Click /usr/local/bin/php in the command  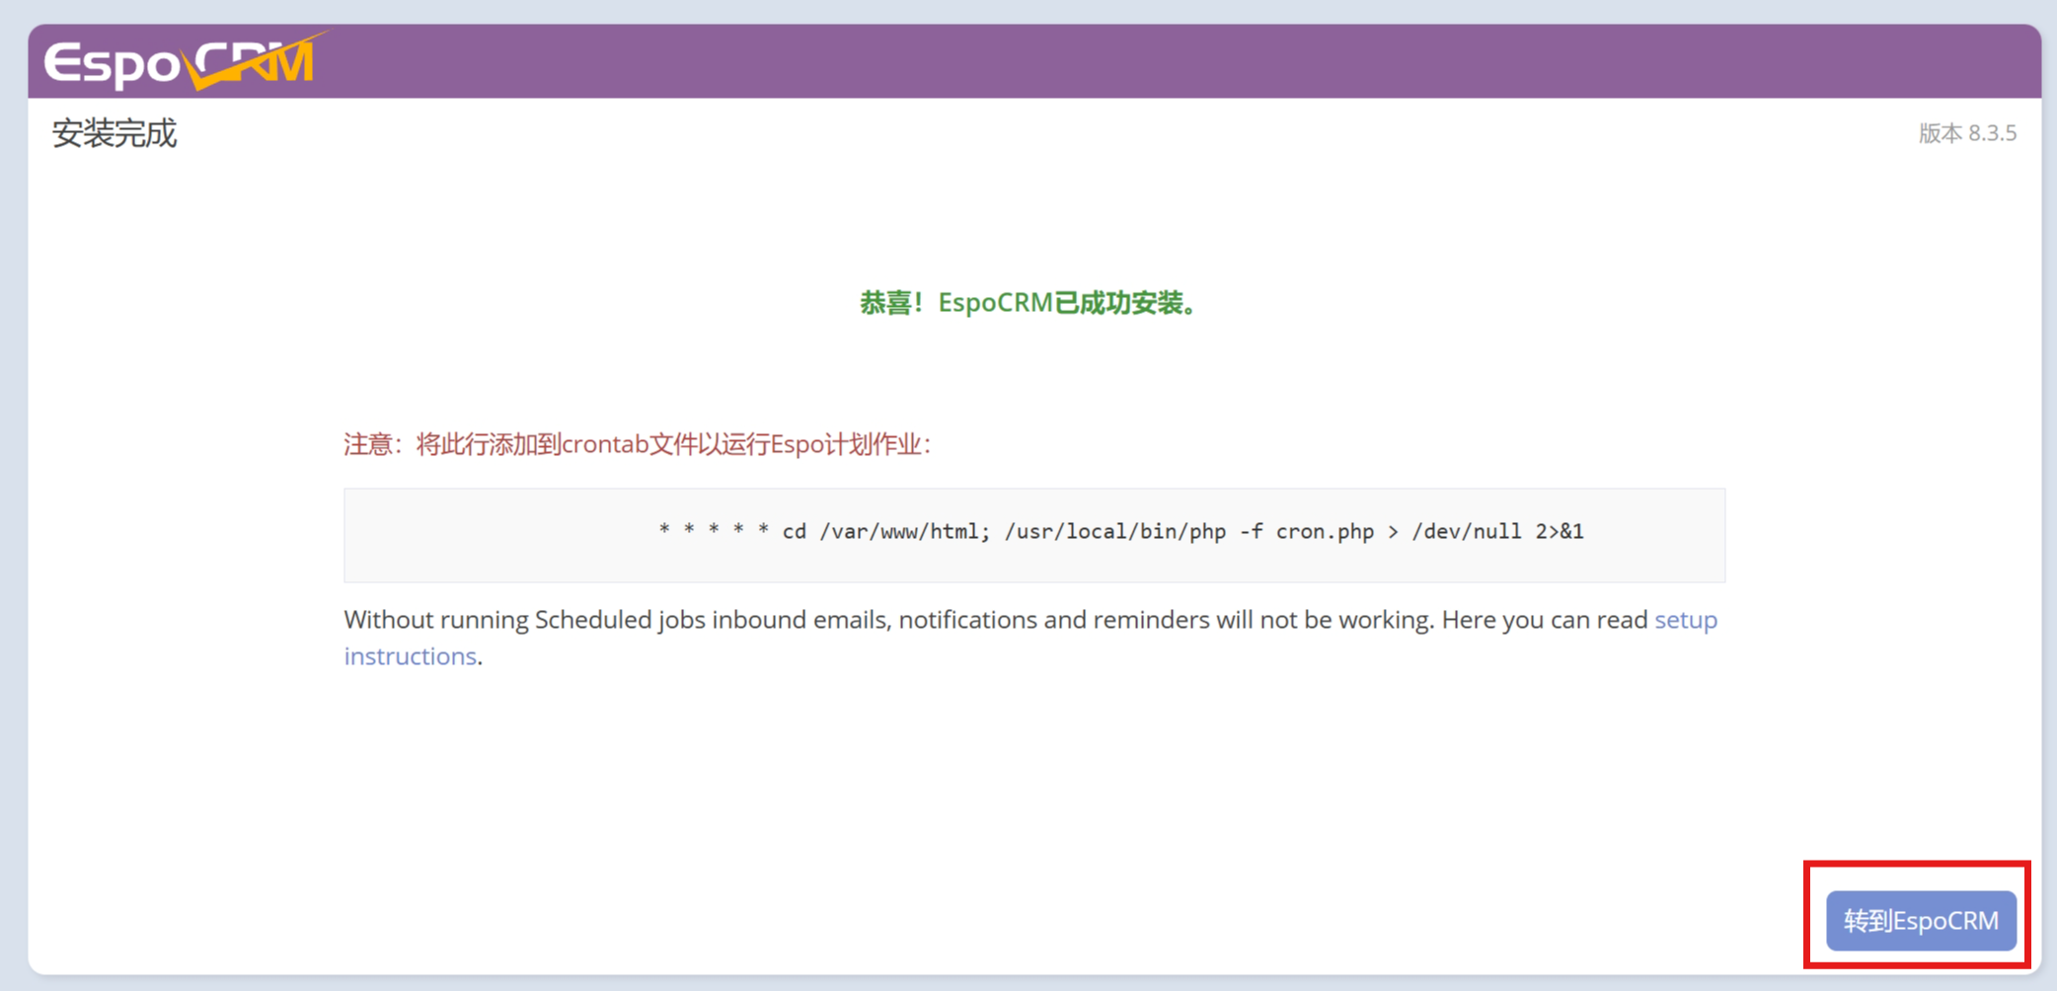[1114, 532]
